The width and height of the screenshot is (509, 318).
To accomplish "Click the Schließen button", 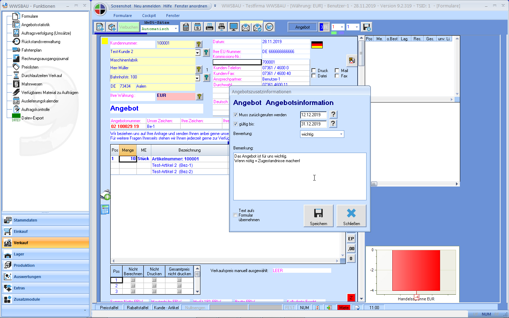I will click(351, 216).
